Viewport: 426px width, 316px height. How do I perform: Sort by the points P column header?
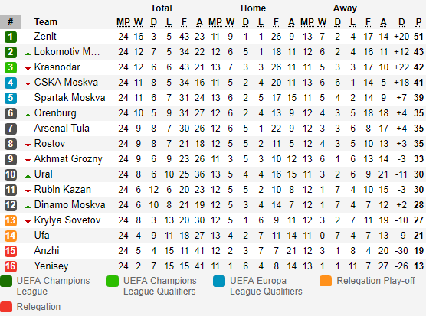point(418,22)
